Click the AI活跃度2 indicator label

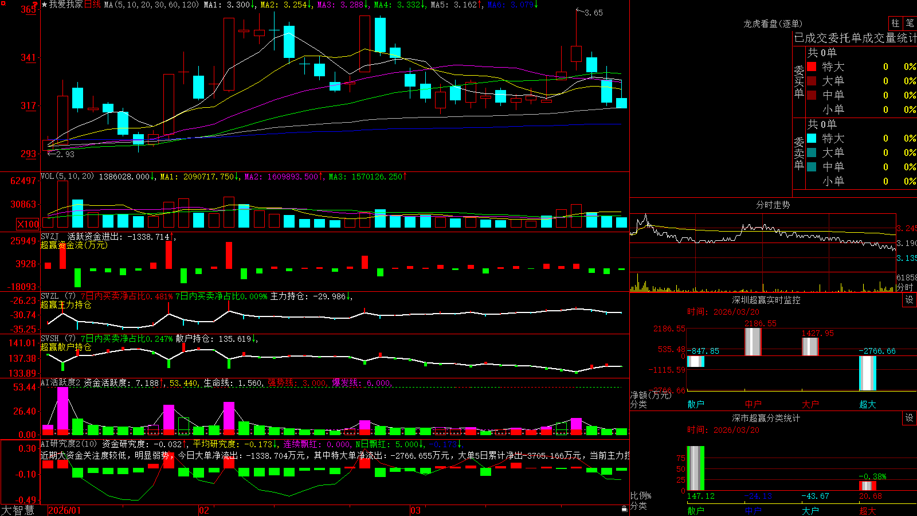tap(61, 382)
